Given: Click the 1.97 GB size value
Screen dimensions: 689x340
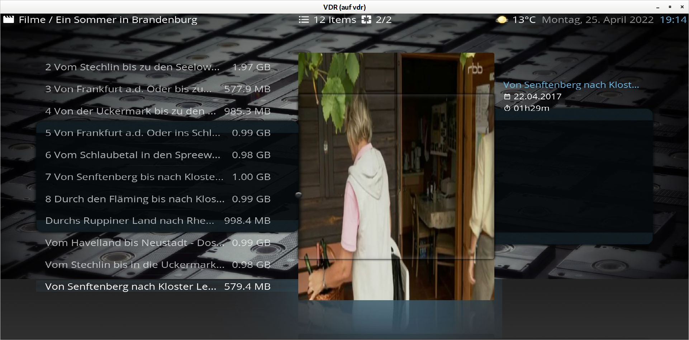Looking at the screenshot, I should (x=251, y=67).
